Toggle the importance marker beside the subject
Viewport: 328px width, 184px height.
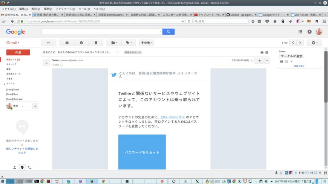118,52
